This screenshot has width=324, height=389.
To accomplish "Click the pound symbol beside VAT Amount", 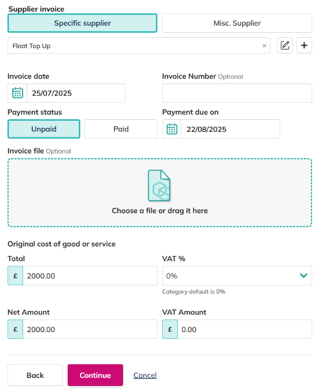I will coord(170,329).
